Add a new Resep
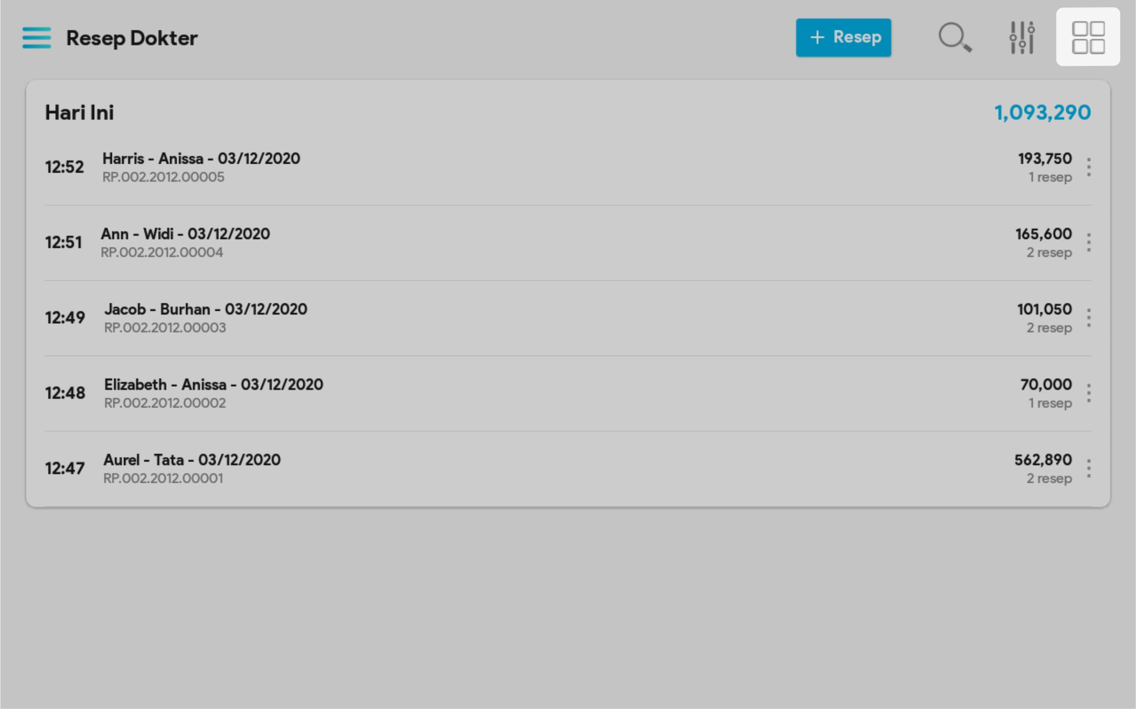1136x709 pixels. [843, 37]
